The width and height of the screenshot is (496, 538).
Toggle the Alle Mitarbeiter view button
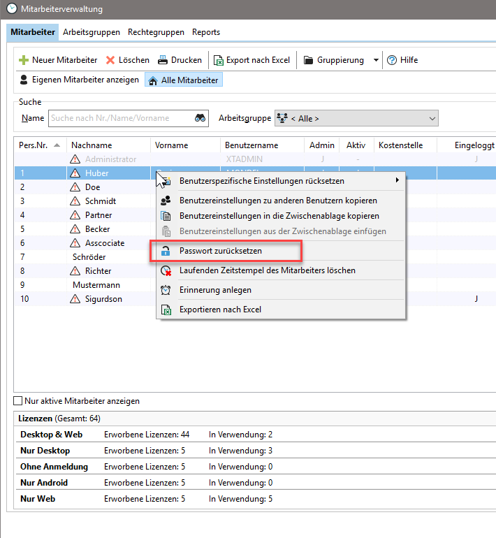pos(184,80)
